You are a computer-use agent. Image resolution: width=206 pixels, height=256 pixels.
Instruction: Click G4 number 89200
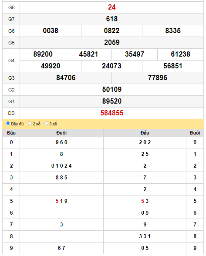click(x=43, y=54)
